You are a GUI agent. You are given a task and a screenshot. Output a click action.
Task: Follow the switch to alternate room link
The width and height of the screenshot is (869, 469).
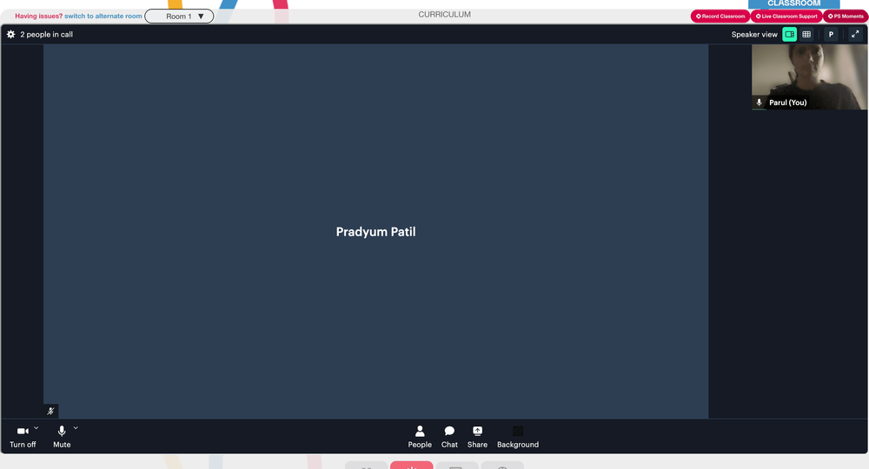click(103, 16)
